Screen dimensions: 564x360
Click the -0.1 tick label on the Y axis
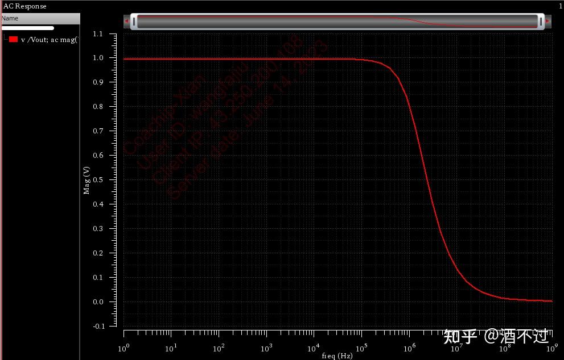pyautogui.click(x=97, y=326)
